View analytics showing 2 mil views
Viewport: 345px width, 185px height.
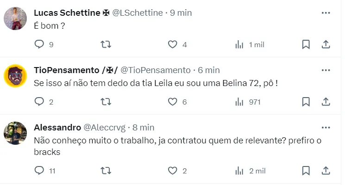[239, 171]
